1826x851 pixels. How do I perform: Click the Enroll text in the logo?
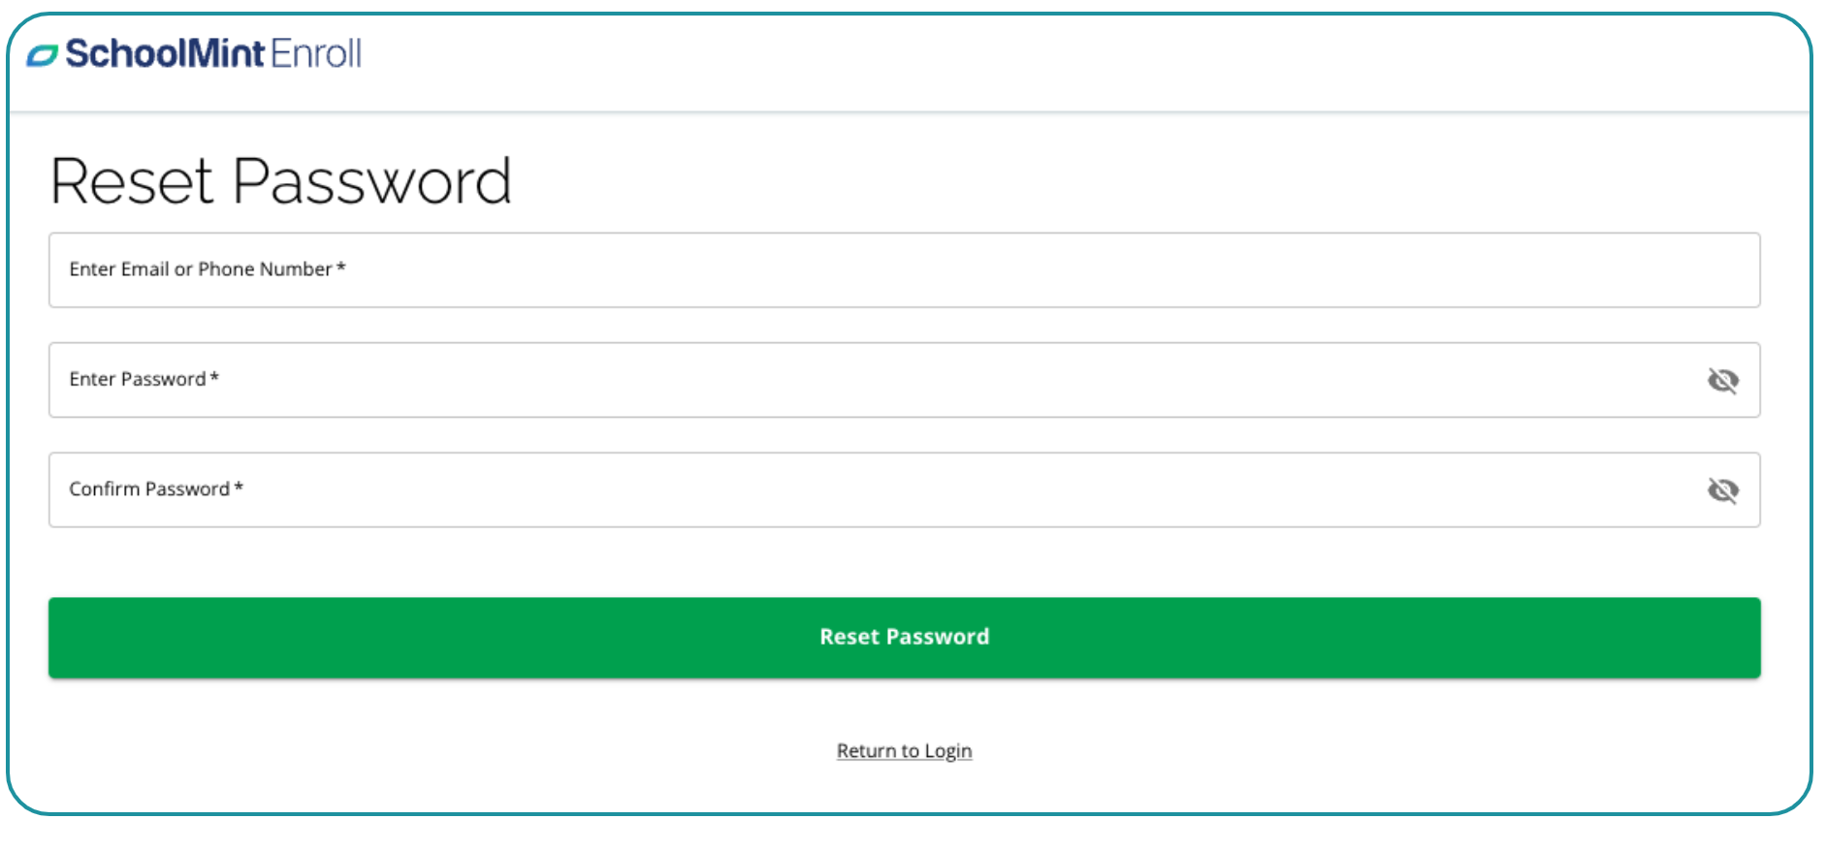pyautogui.click(x=316, y=53)
